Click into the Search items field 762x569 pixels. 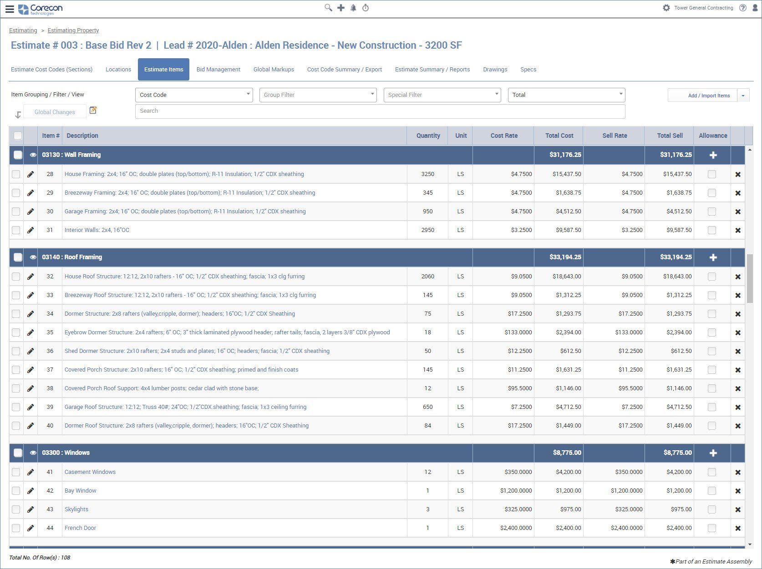click(x=380, y=111)
